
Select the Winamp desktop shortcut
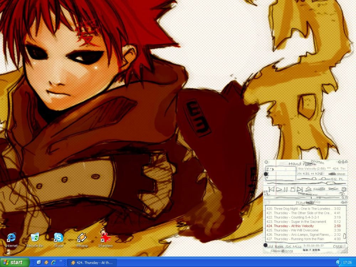(x=82, y=240)
